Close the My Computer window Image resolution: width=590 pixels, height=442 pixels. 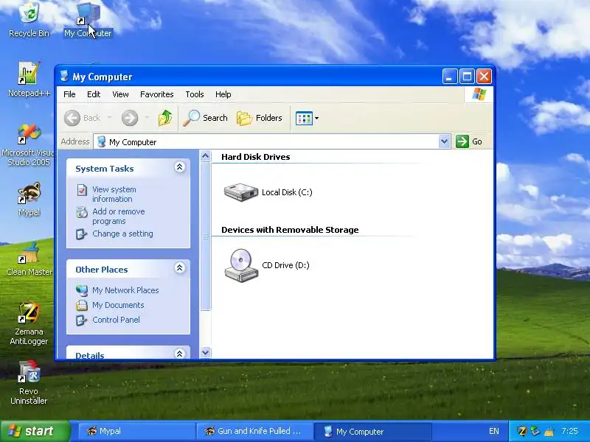tap(484, 77)
